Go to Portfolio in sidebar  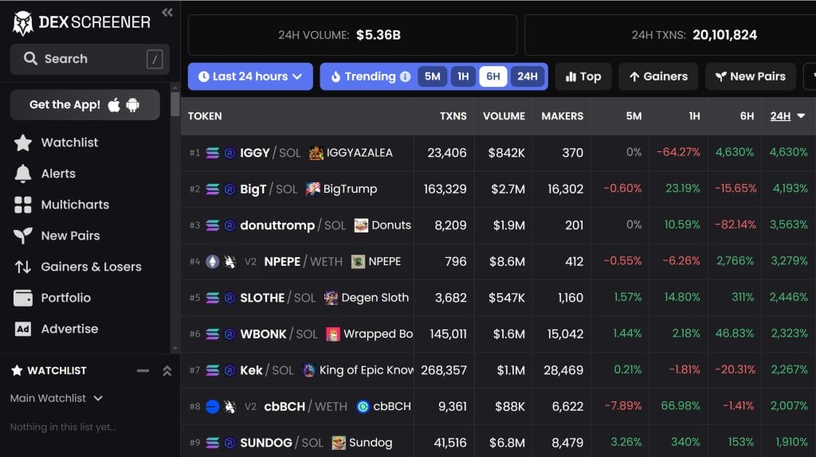65,298
